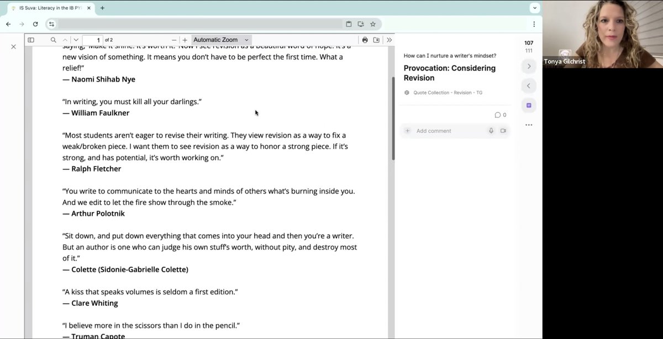Click the 'Colette (Sidonie-Gabrielle Colette)' attribution

tap(129, 269)
